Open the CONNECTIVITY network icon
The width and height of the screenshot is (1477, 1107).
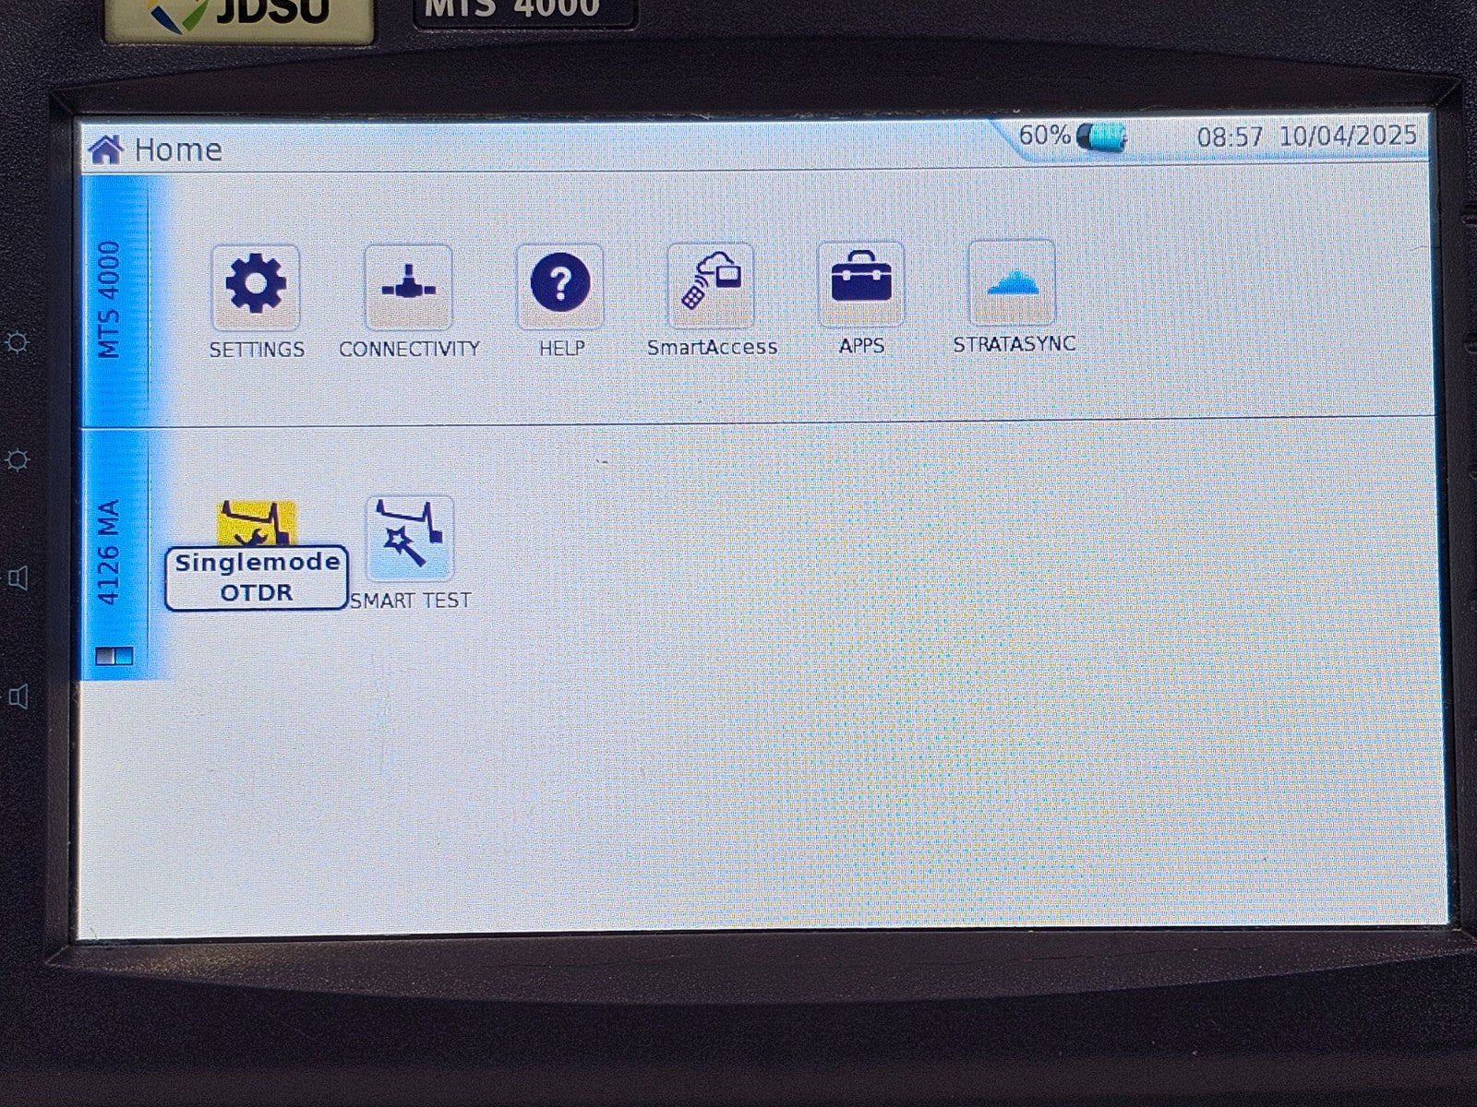408,287
